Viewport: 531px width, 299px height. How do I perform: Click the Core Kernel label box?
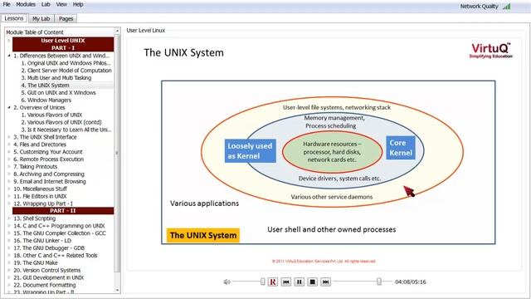click(x=401, y=148)
